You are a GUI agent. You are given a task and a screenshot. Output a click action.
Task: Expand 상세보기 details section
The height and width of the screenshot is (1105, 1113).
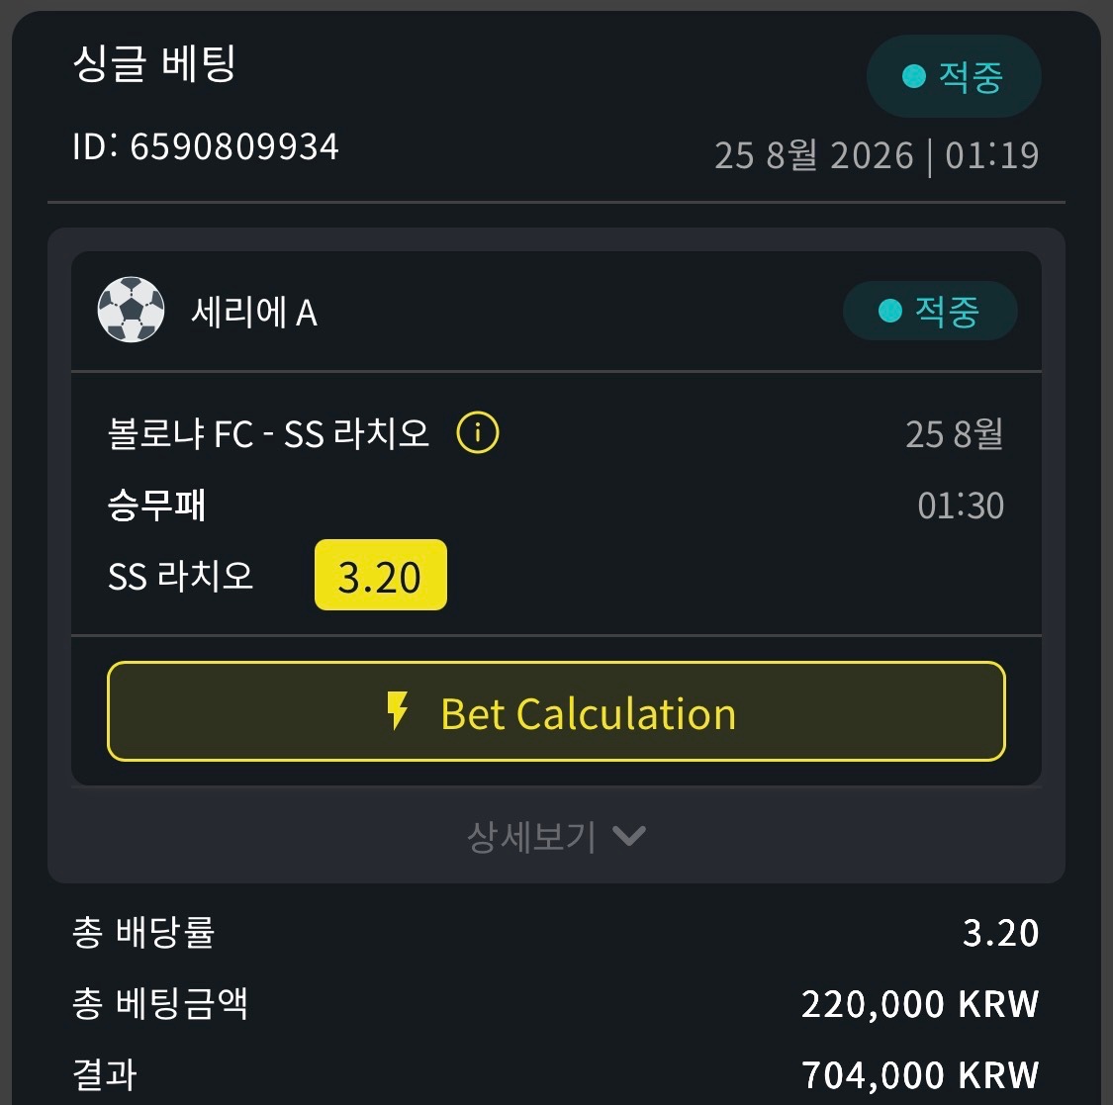click(x=556, y=837)
